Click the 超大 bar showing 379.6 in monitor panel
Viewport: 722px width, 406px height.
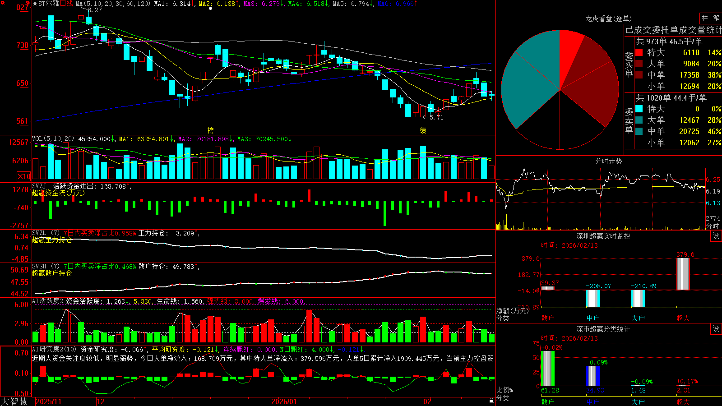pyautogui.click(x=683, y=274)
